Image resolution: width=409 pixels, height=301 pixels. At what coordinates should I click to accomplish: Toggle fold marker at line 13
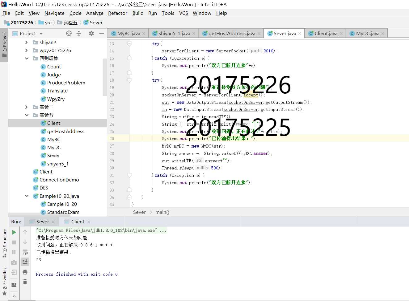click(129, 44)
